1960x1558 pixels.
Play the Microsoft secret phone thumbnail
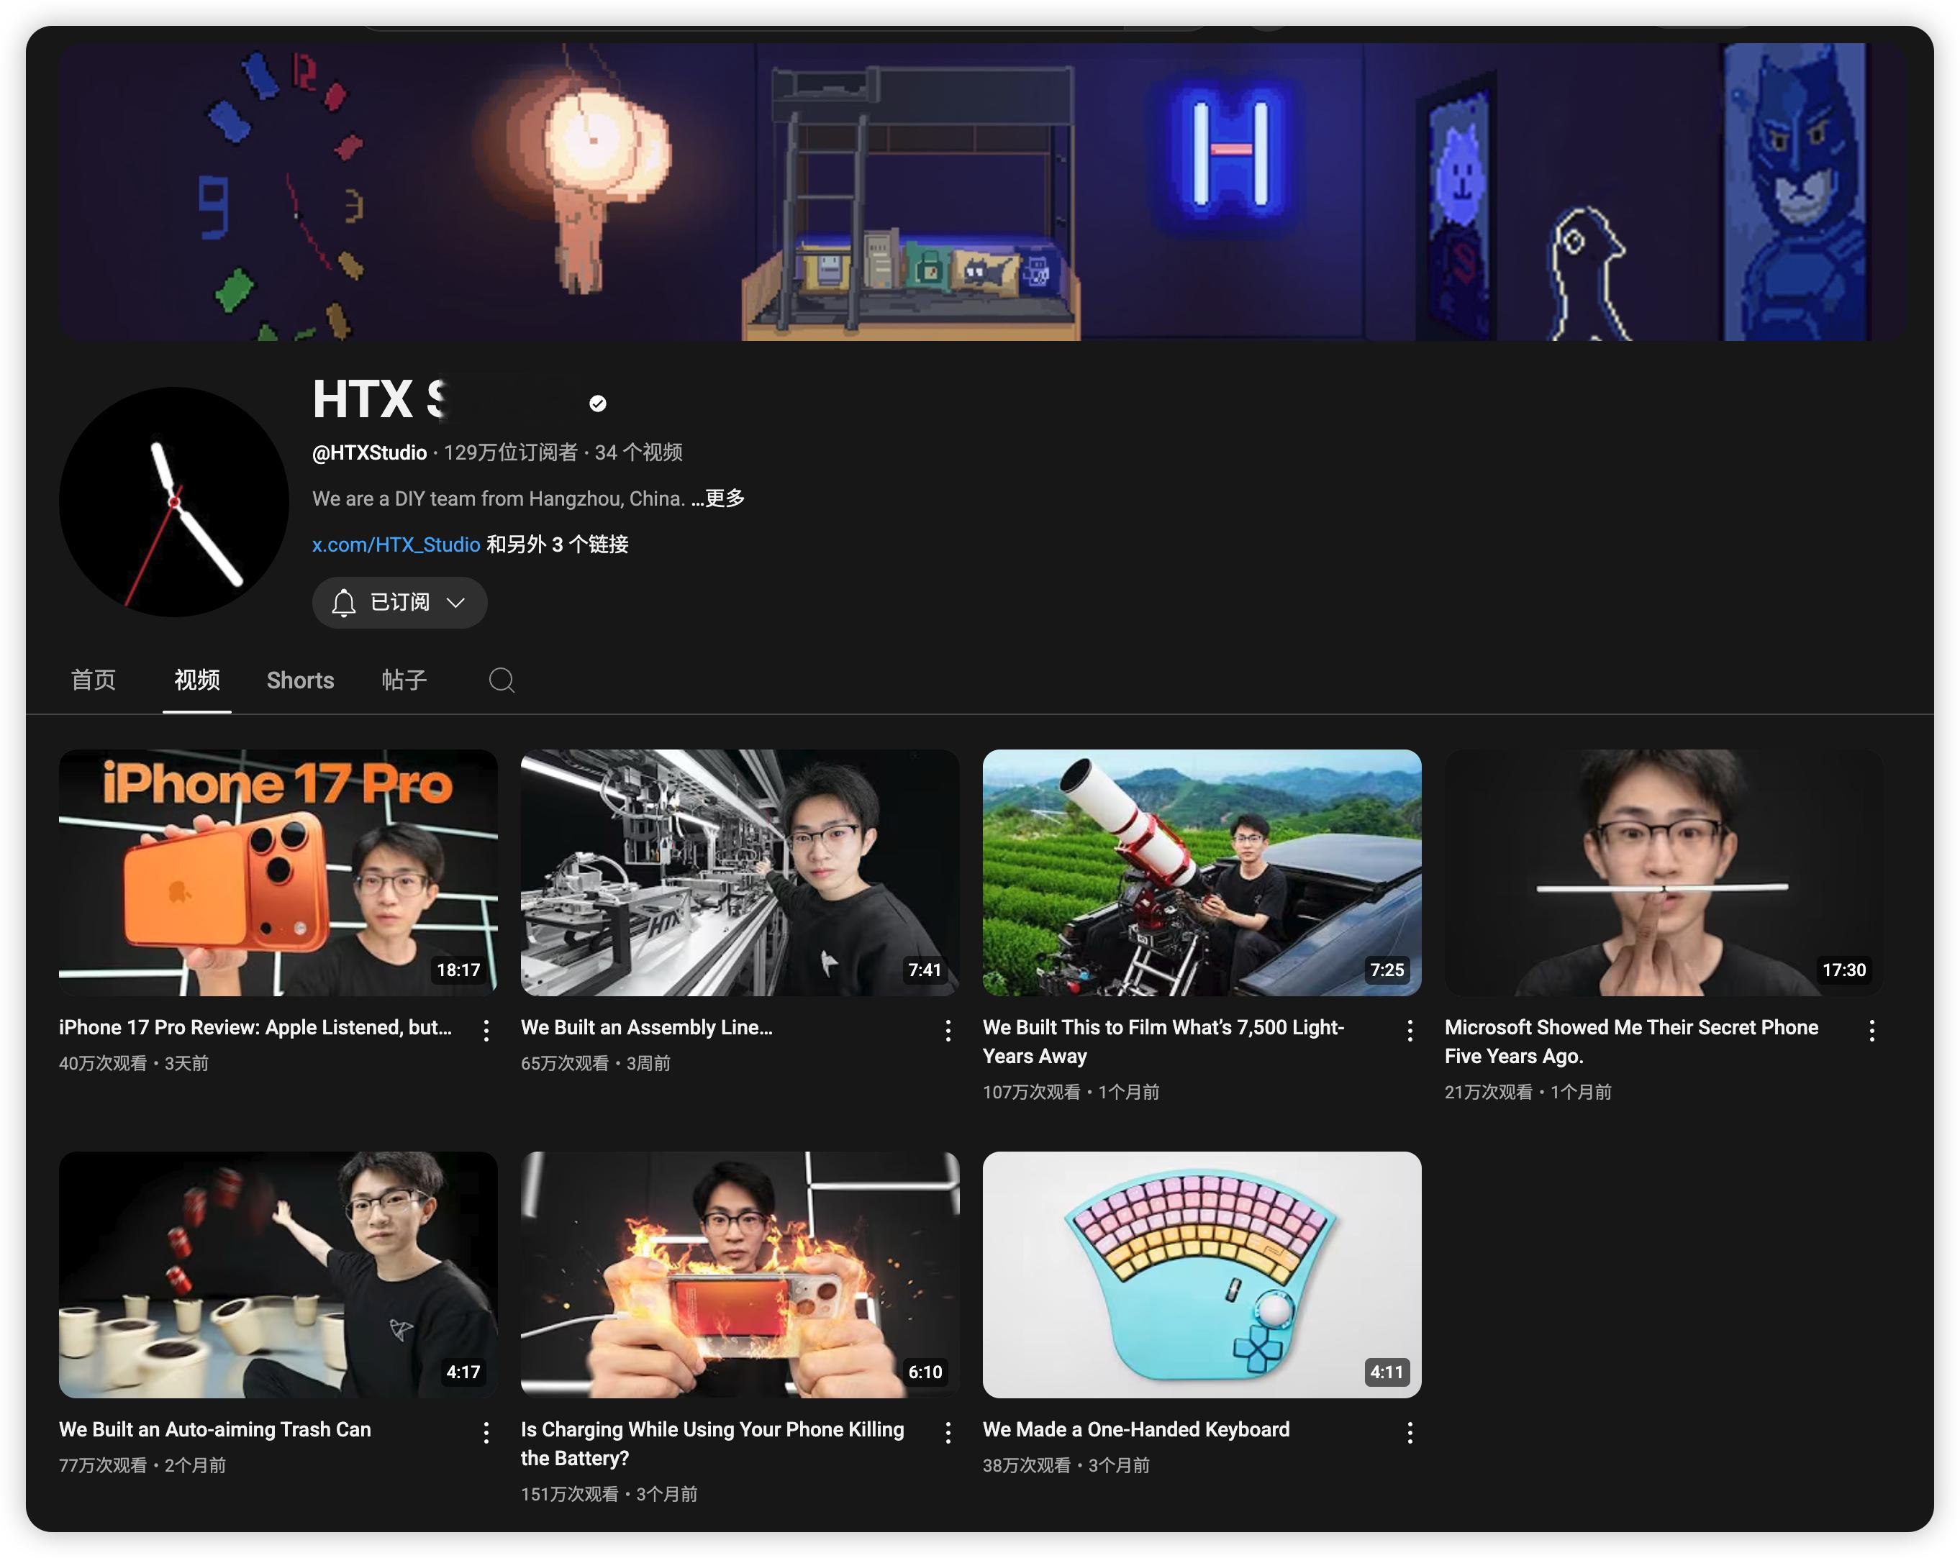(1664, 873)
